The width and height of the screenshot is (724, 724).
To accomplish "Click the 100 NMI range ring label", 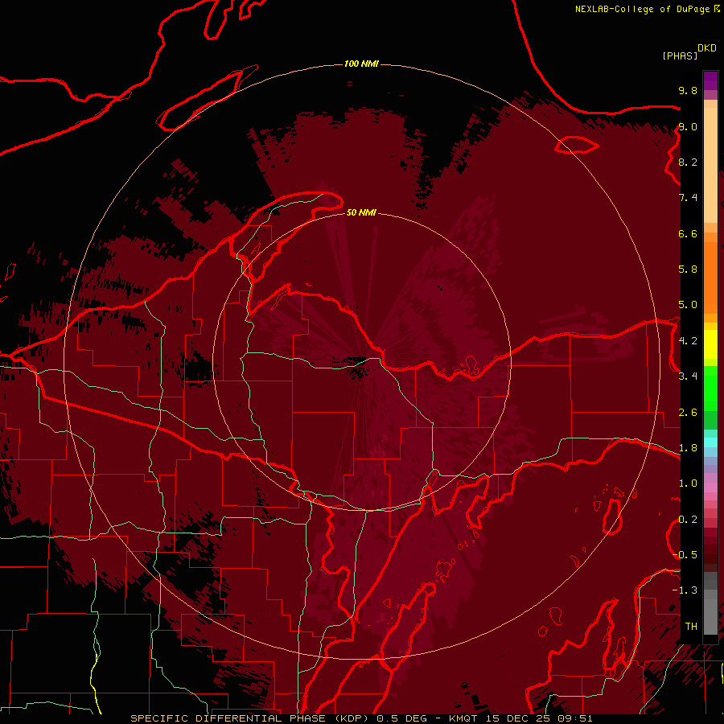I will click(361, 64).
